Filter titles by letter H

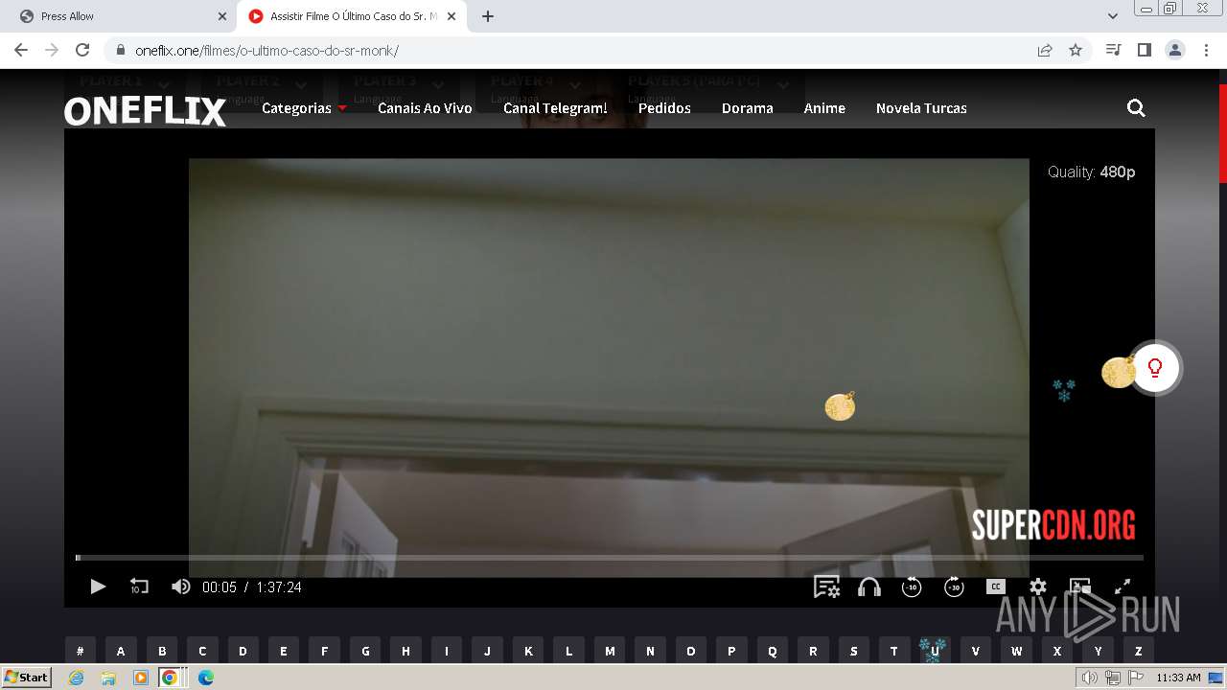point(405,651)
